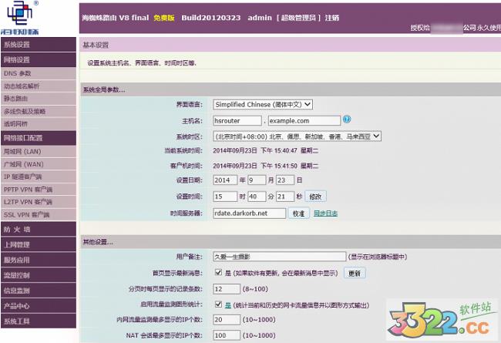Click the 基本设置 page heading
The height and width of the screenshot is (343, 501).
(x=96, y=45)
